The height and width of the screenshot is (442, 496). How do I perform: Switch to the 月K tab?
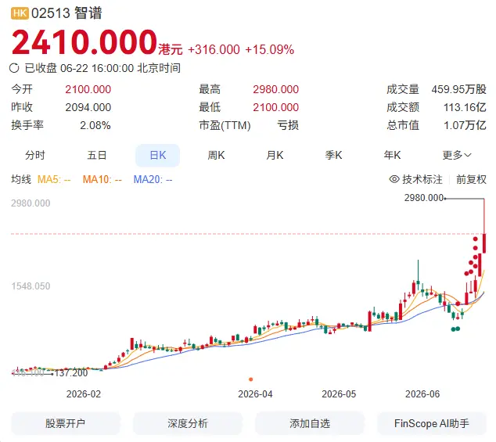(275, 155)
